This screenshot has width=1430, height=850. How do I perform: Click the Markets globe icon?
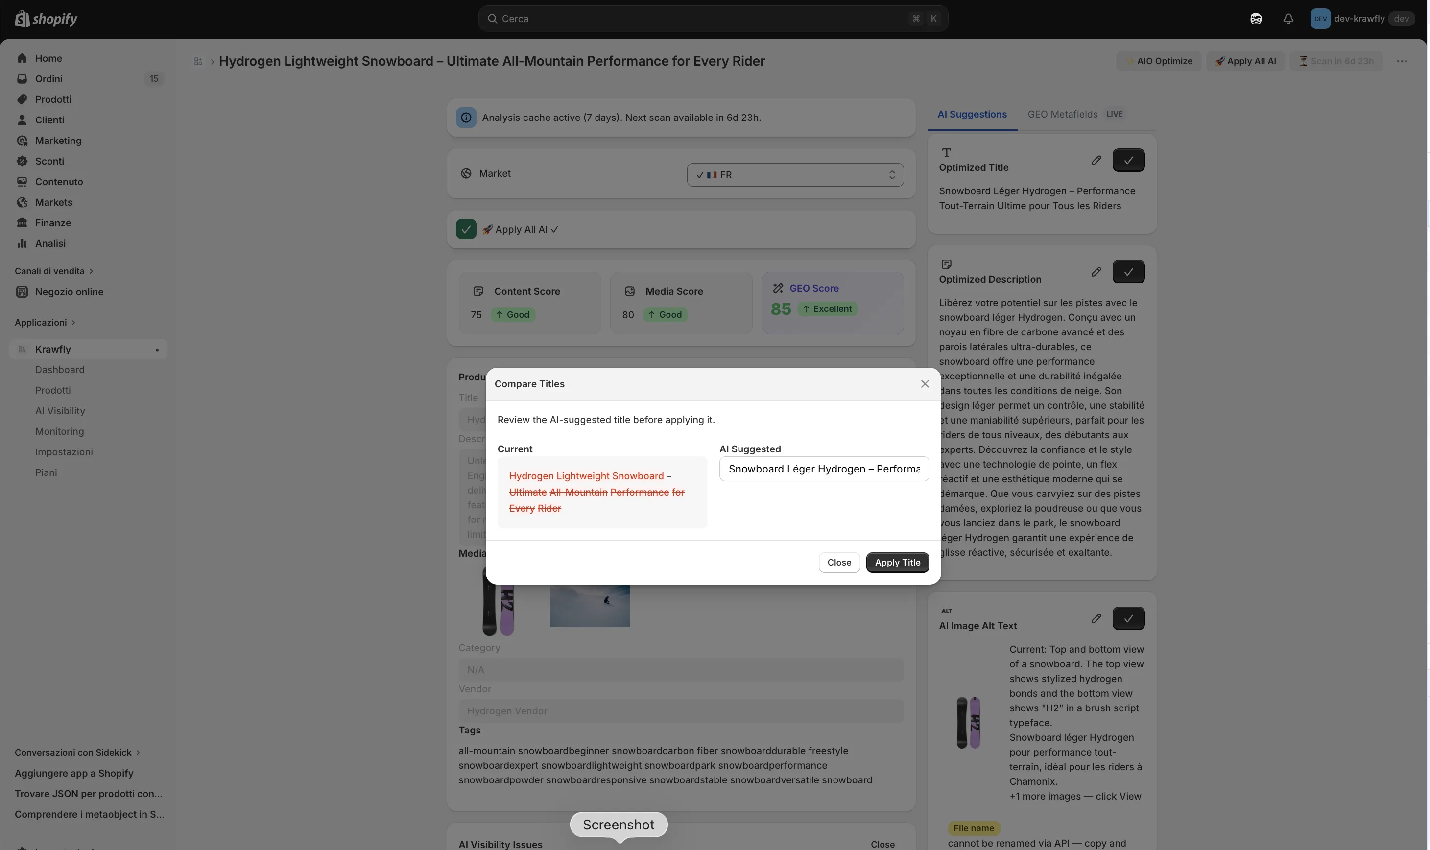(22, 202)
